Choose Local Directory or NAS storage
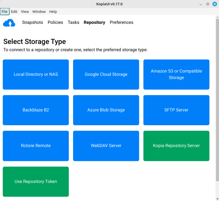The image size is (219, 201). click(36, 75)
